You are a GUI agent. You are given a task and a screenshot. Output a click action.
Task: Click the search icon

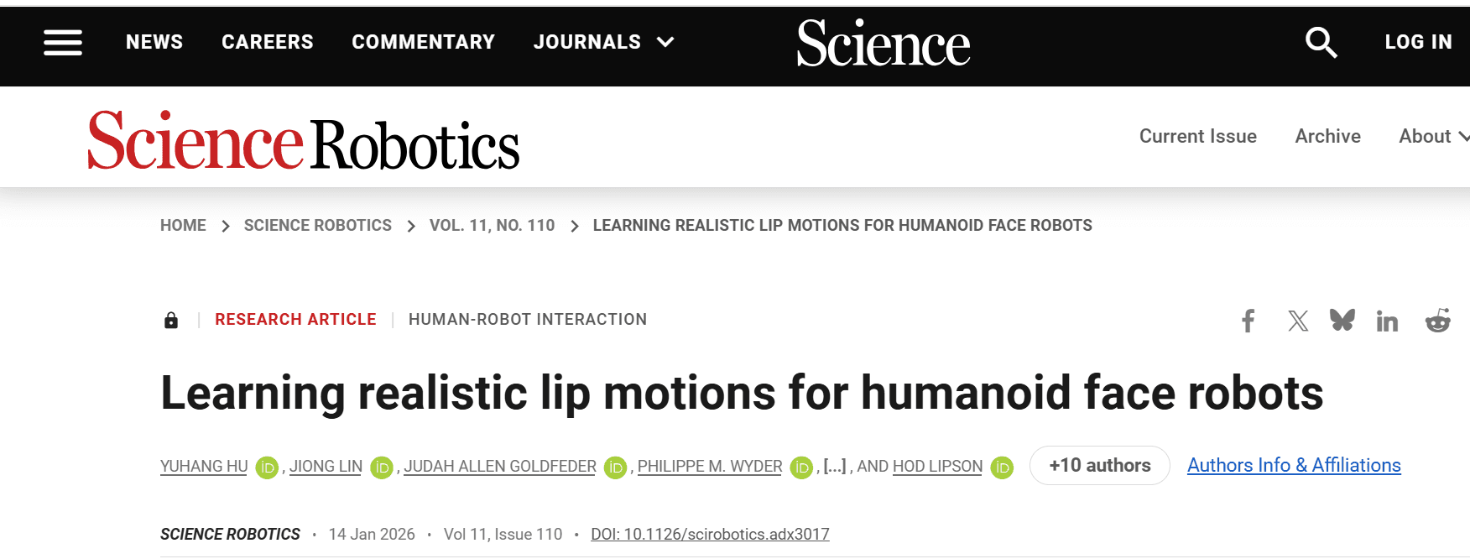1320,42
